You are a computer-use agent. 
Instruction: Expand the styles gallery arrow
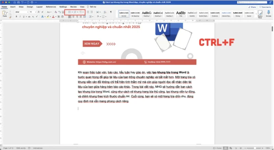(x=256, y=14)
